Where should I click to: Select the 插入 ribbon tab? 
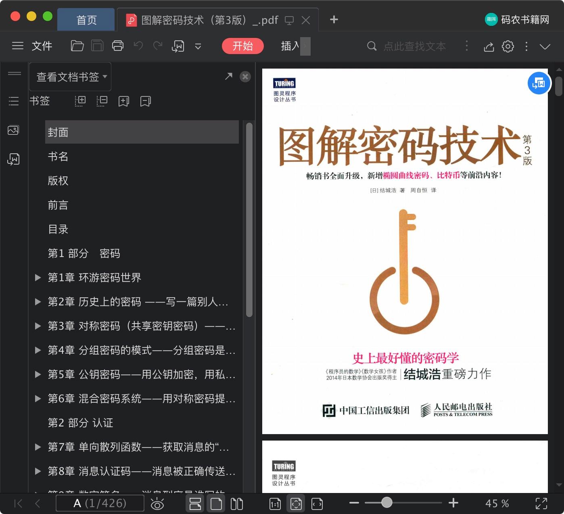[x=290, y=46]
